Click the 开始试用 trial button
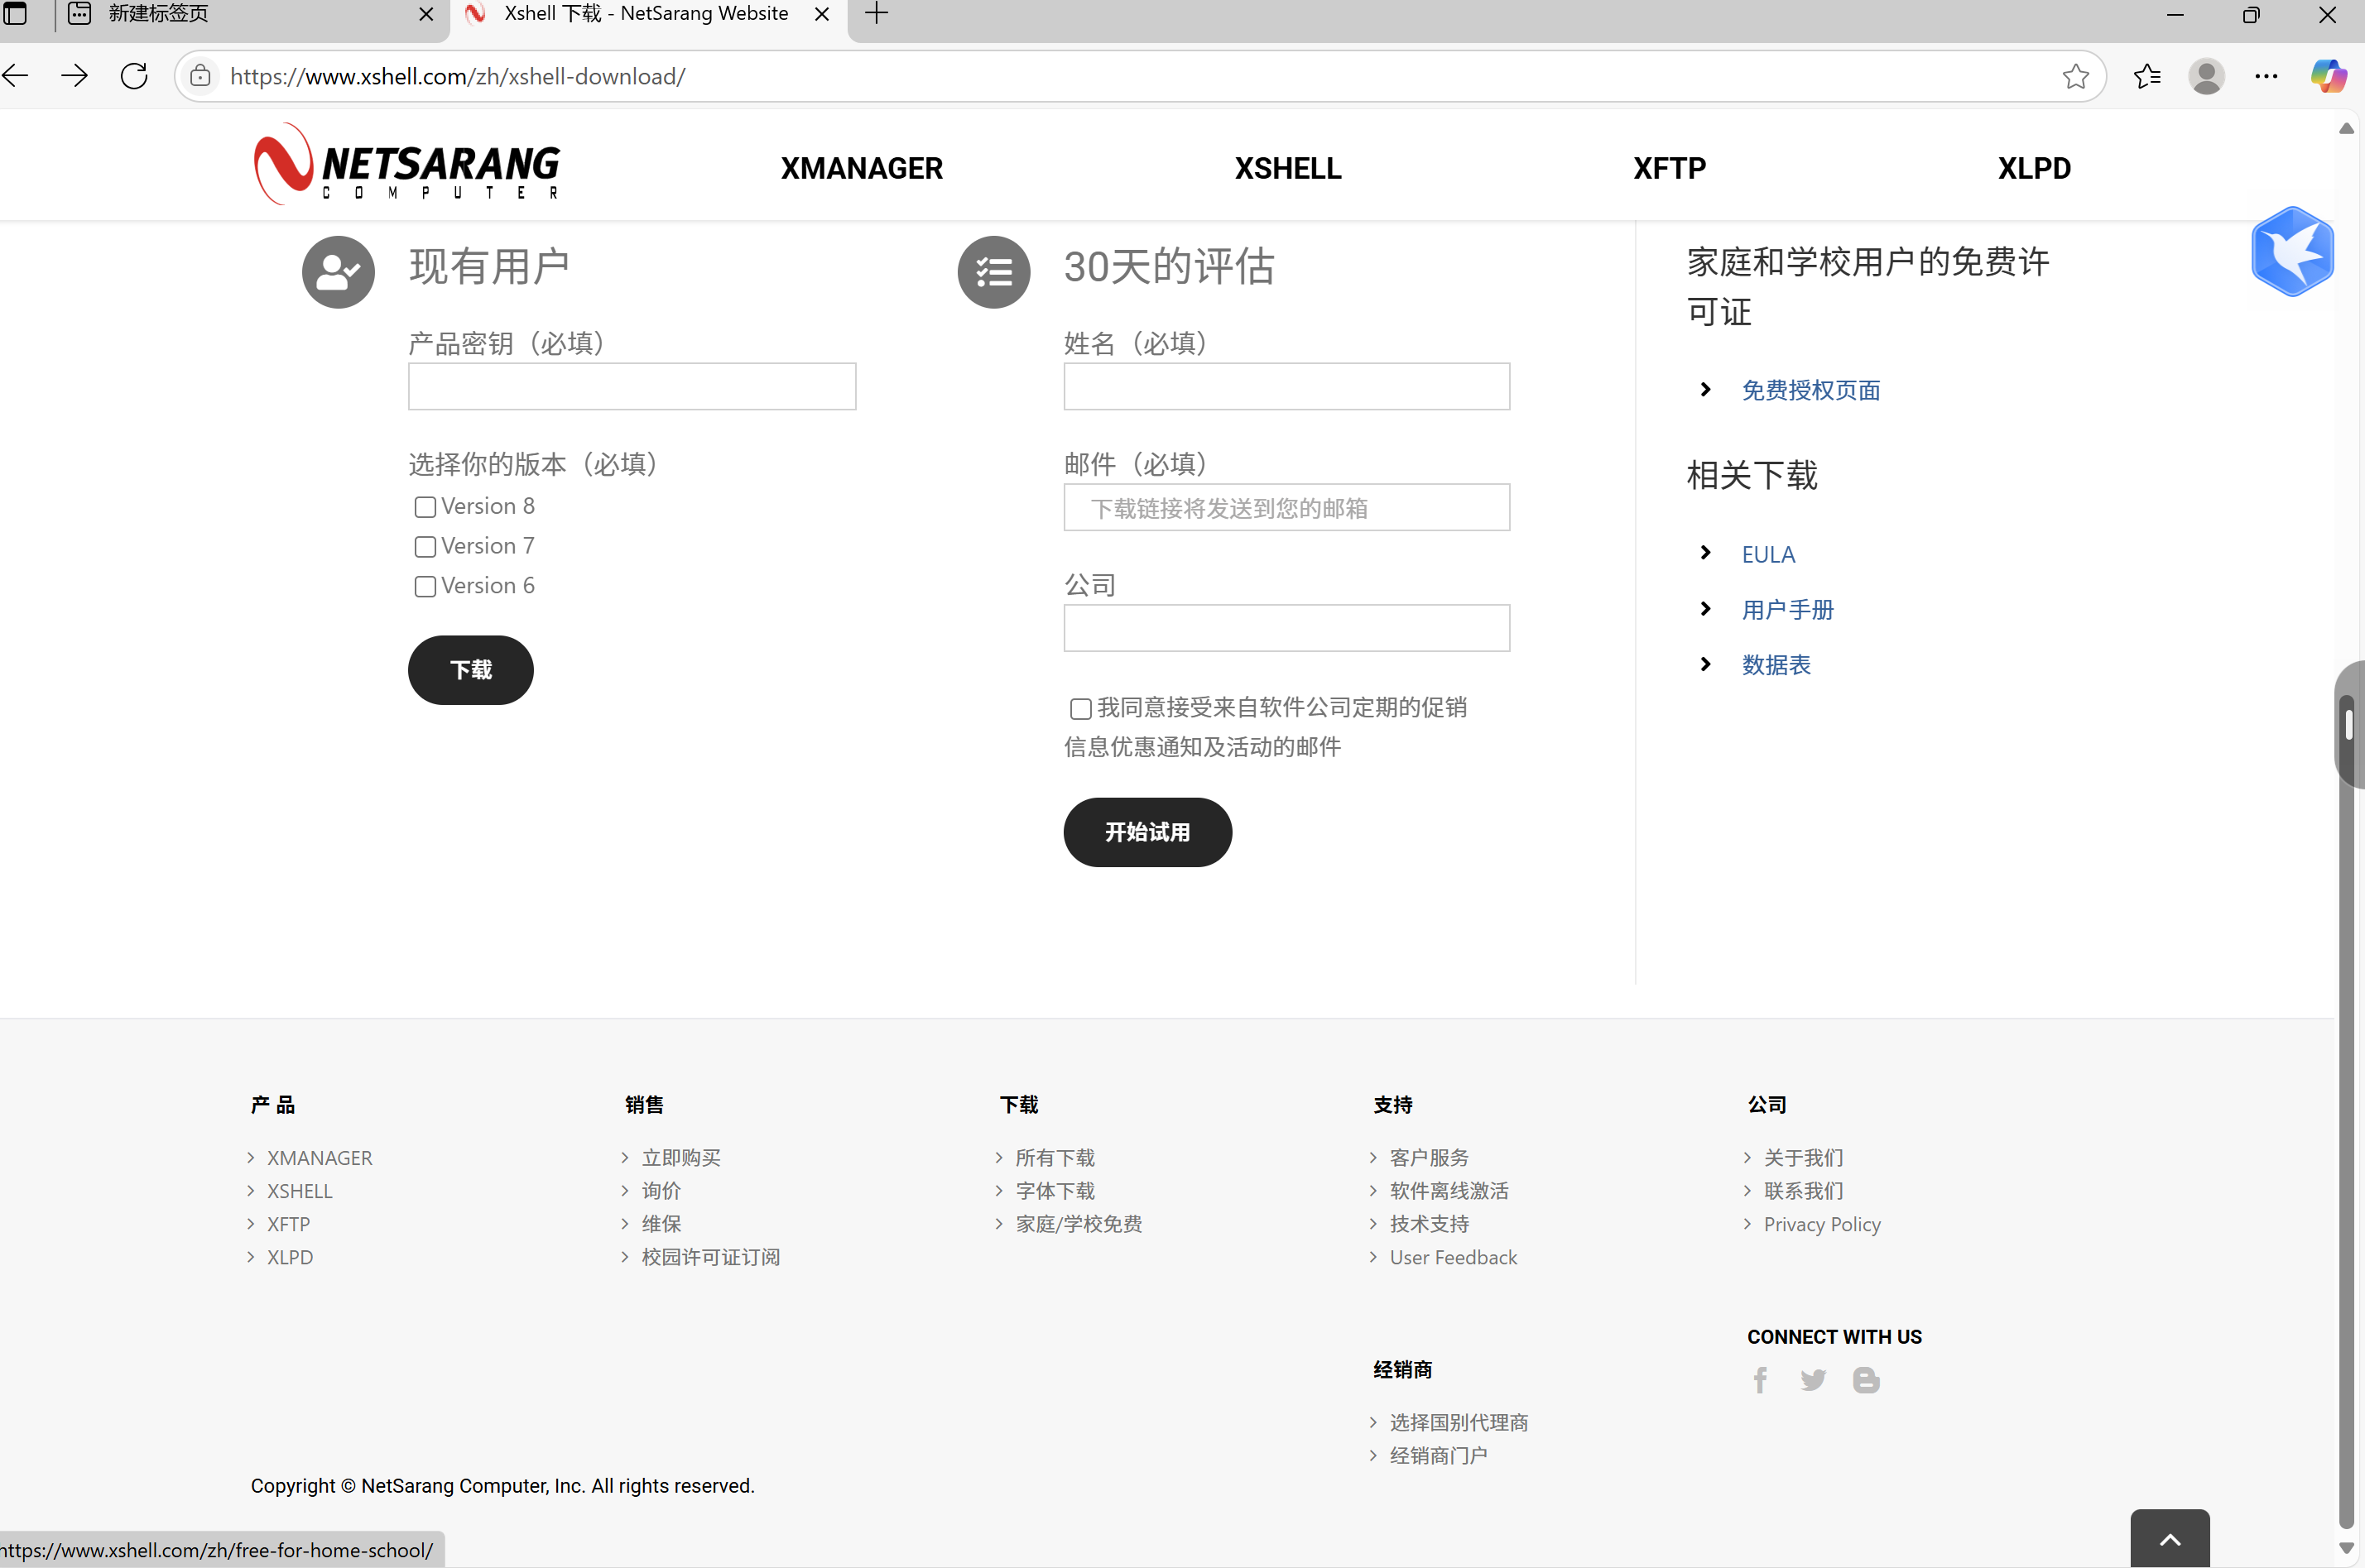Image resolution: width=2365 pixels, height=1568 pixels. click(x=1146, y=831)
